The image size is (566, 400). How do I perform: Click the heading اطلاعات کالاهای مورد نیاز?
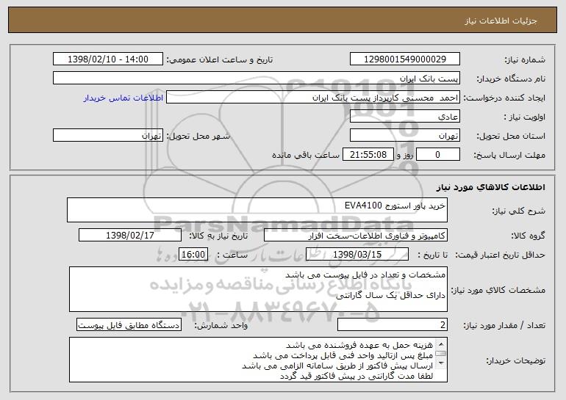(x=490, y=187)
